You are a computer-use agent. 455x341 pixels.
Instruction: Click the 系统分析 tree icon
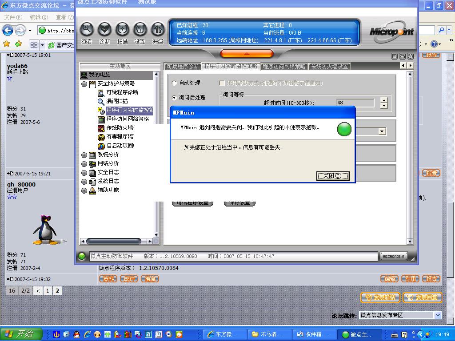[x=92, y=155]
